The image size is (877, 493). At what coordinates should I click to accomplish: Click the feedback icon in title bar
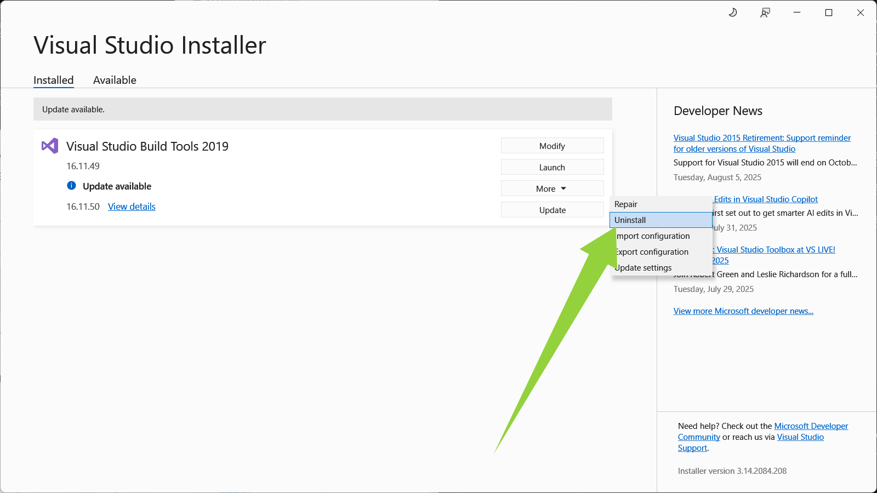765,13
